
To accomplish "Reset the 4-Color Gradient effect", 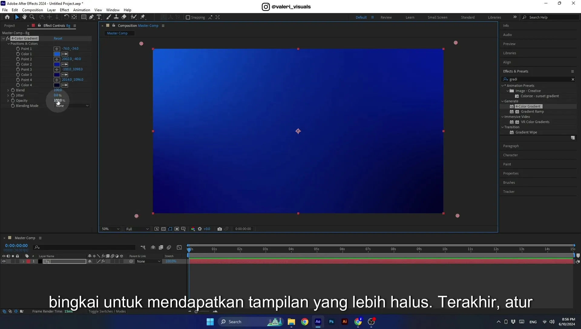I will tap(58, 38).
